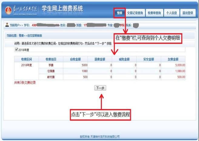Image resolution: width=199 pixels, height=141 pixels.
Task: Click 退出登录 to log out
Action: click(188, 13)
